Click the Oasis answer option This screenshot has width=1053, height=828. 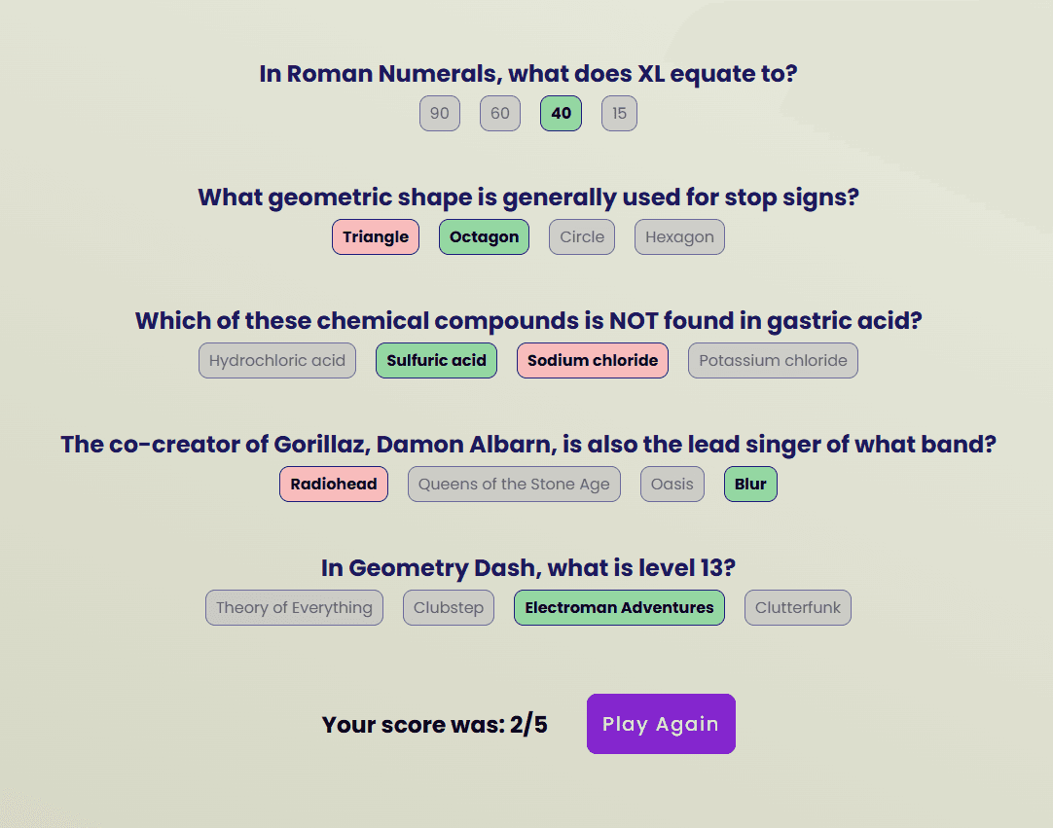pos(672,484)
